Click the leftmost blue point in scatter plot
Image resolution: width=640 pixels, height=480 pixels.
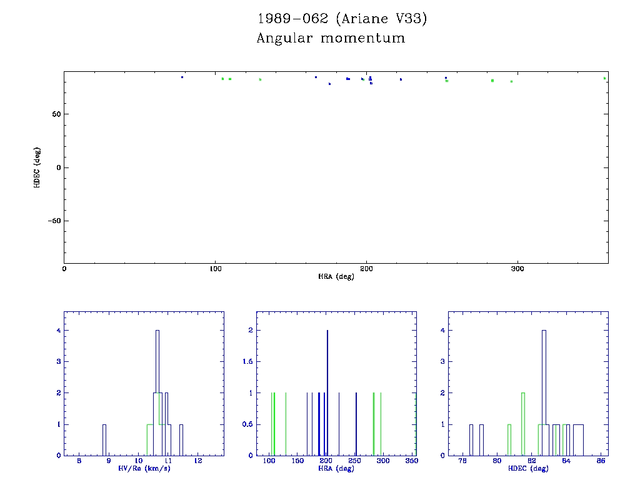pos(182,77)
